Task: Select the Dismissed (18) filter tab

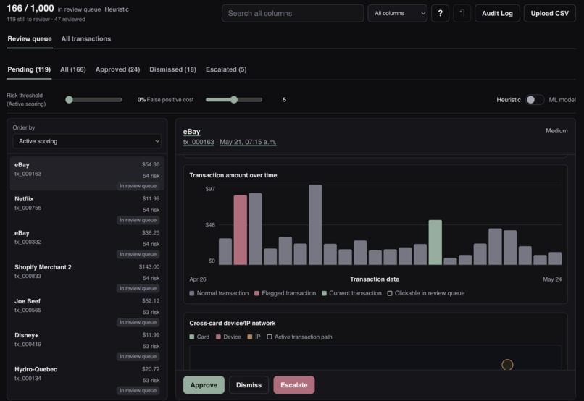Action: pos(173,69)
